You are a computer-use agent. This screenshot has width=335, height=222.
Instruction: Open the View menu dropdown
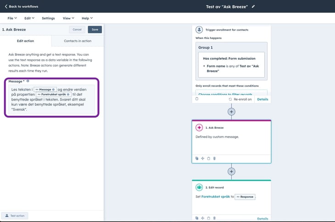[68, 18]
